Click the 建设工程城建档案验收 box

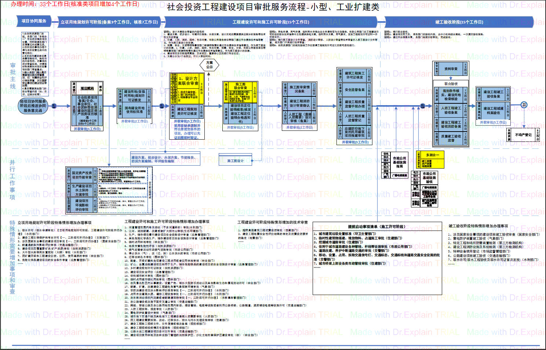click(x=494, y=111)
